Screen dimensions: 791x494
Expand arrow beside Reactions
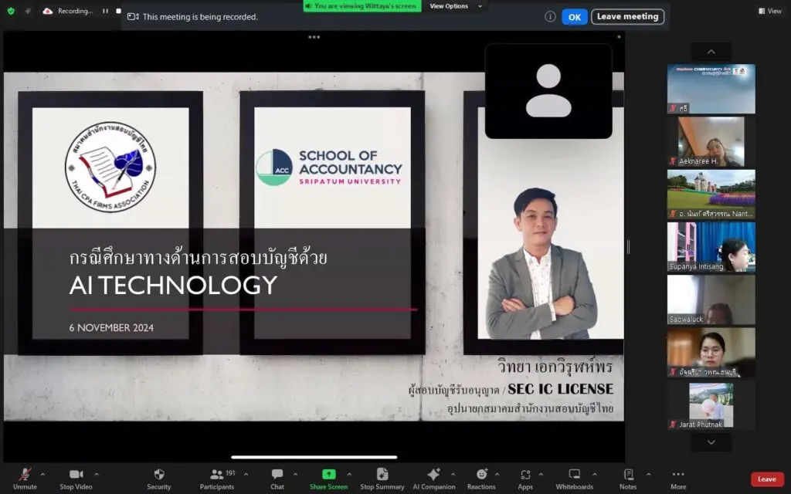[x=497, y=475]
